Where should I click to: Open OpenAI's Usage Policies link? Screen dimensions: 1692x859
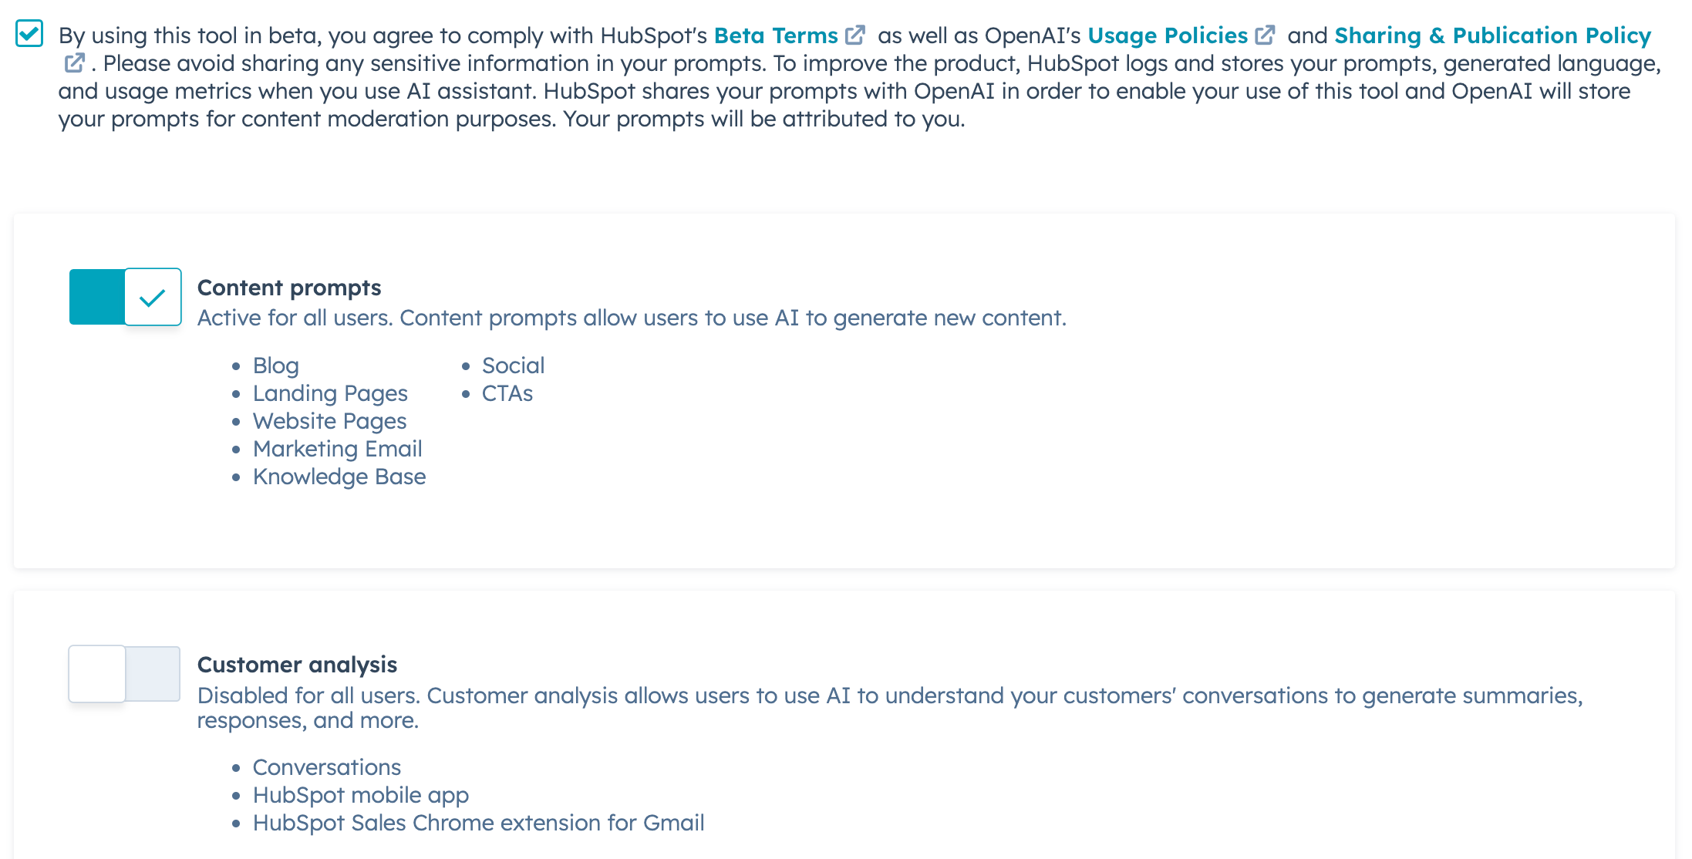tap(1168, 34)
